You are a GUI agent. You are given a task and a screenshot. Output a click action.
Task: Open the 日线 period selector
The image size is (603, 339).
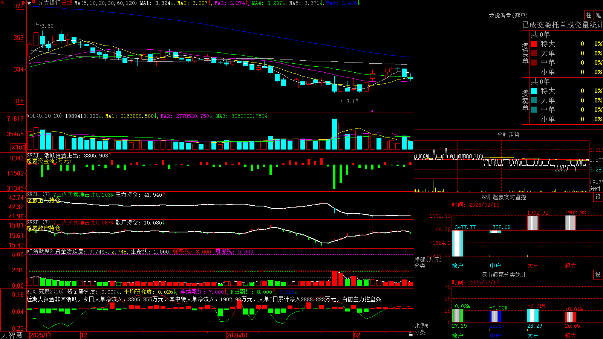[67, 3]
